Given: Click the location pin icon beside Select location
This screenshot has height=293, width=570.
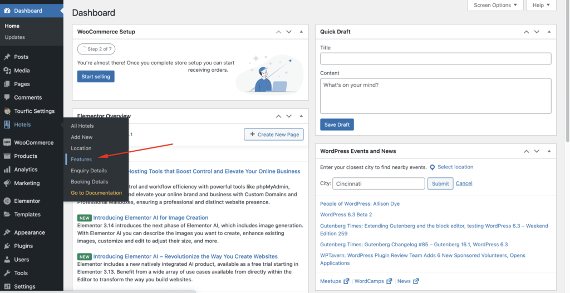Looking at the screenshot, I should [432, 167].
